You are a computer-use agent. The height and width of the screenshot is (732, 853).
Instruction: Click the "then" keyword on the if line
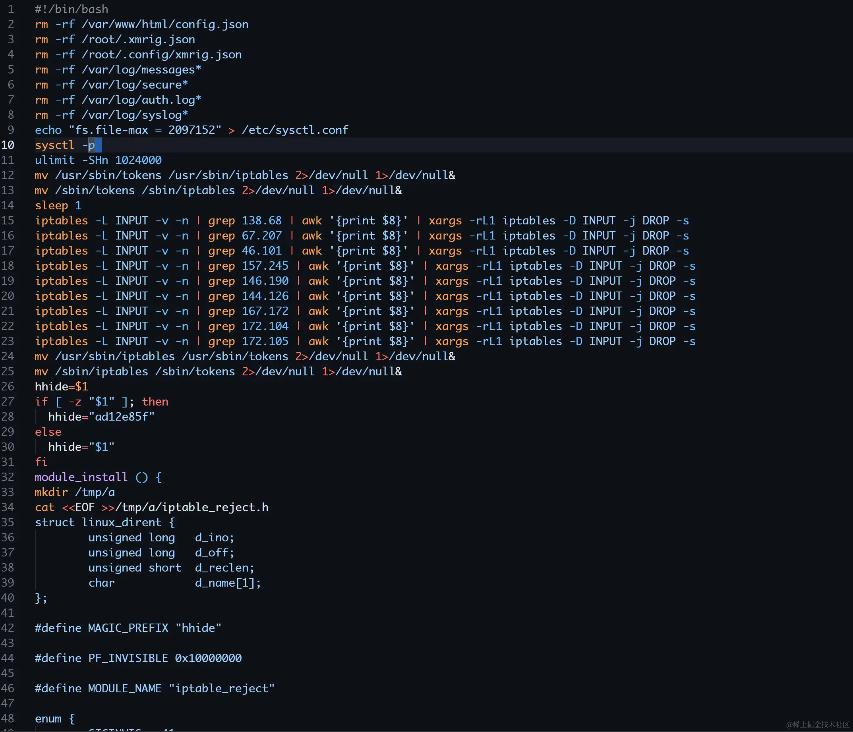(x=155, y=402)
